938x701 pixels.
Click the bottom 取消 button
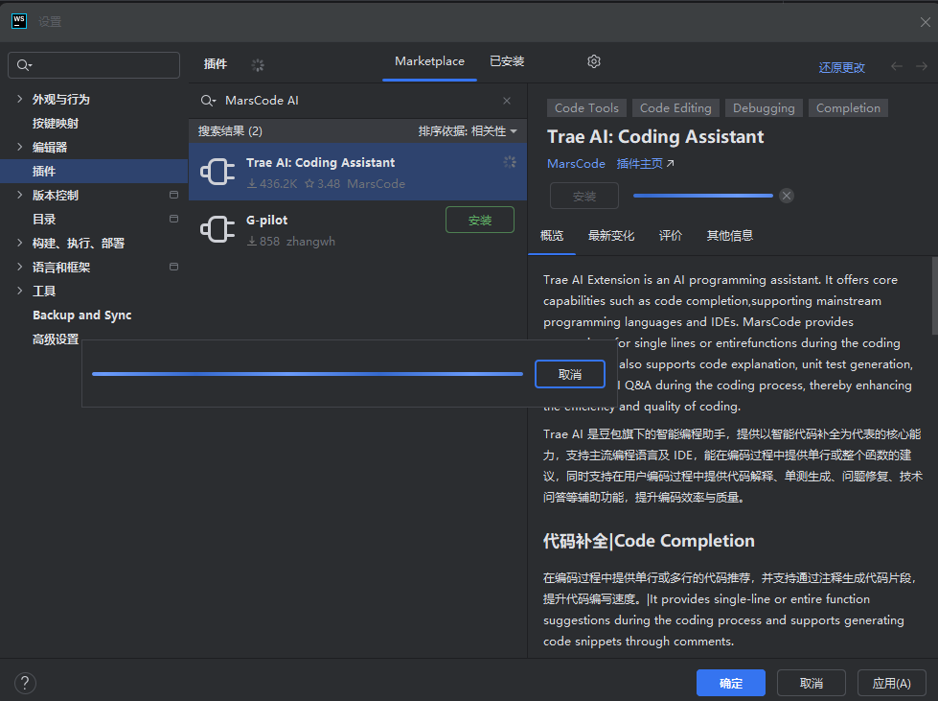point(812,683)
